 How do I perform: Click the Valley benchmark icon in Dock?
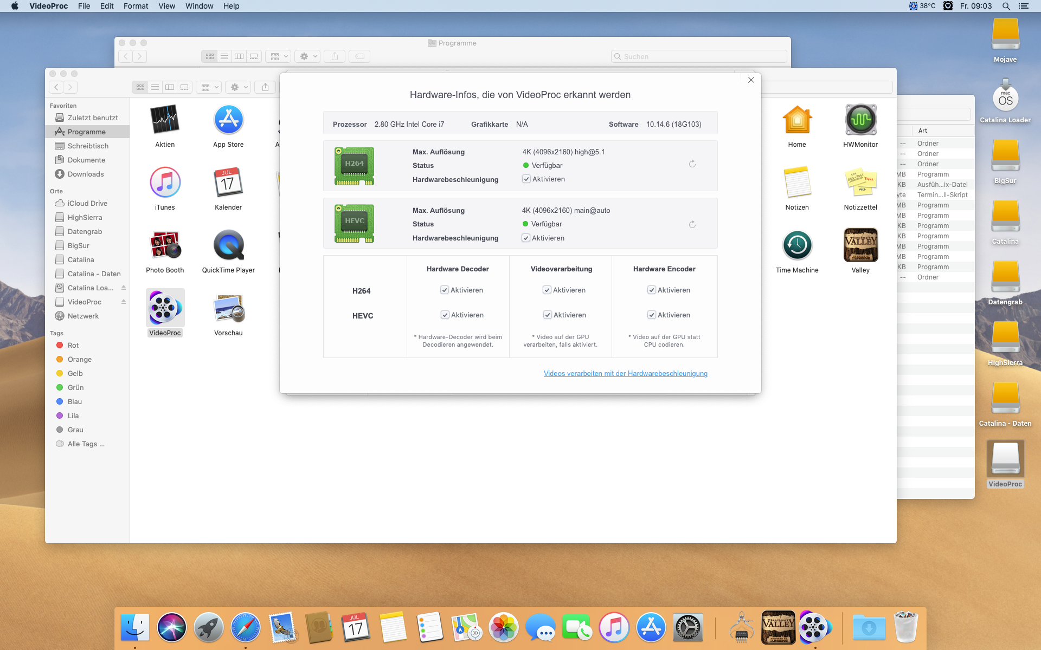[778, 627]
